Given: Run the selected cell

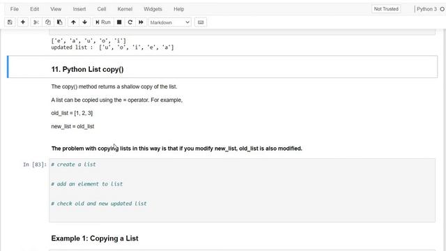Looking at the screenshot, I should (103, 22).
